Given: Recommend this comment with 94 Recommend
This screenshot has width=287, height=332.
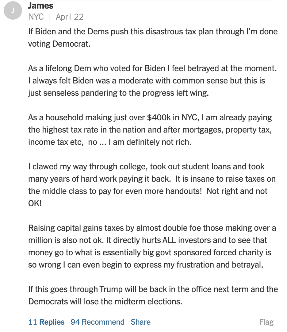Looking at the screenshot, I should 98,322.
